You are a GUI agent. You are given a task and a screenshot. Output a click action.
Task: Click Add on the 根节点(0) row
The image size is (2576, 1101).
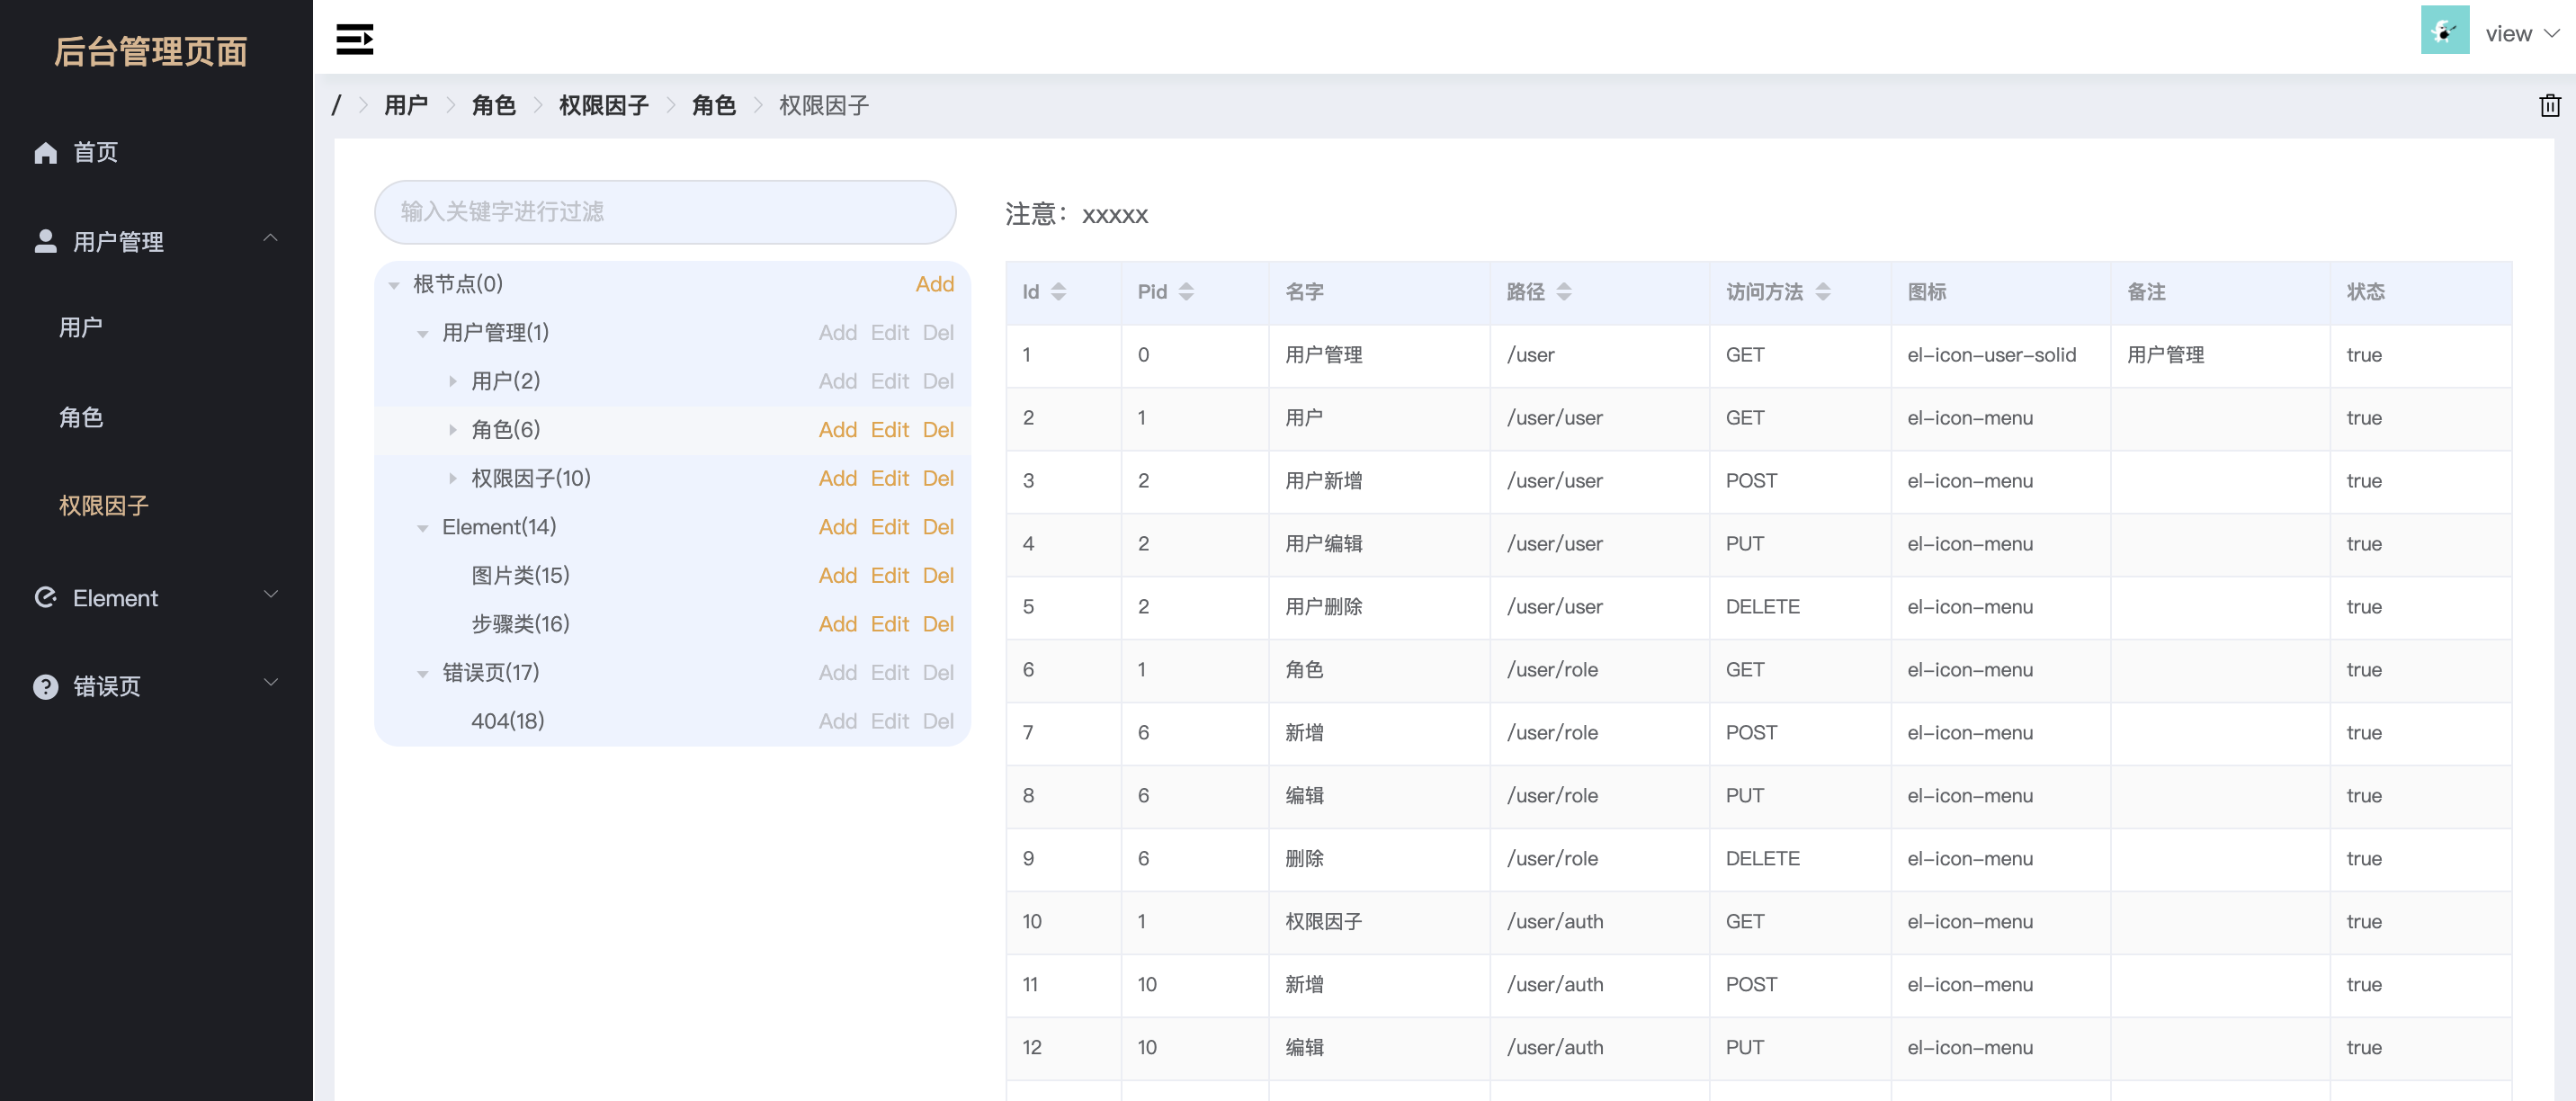934,283
